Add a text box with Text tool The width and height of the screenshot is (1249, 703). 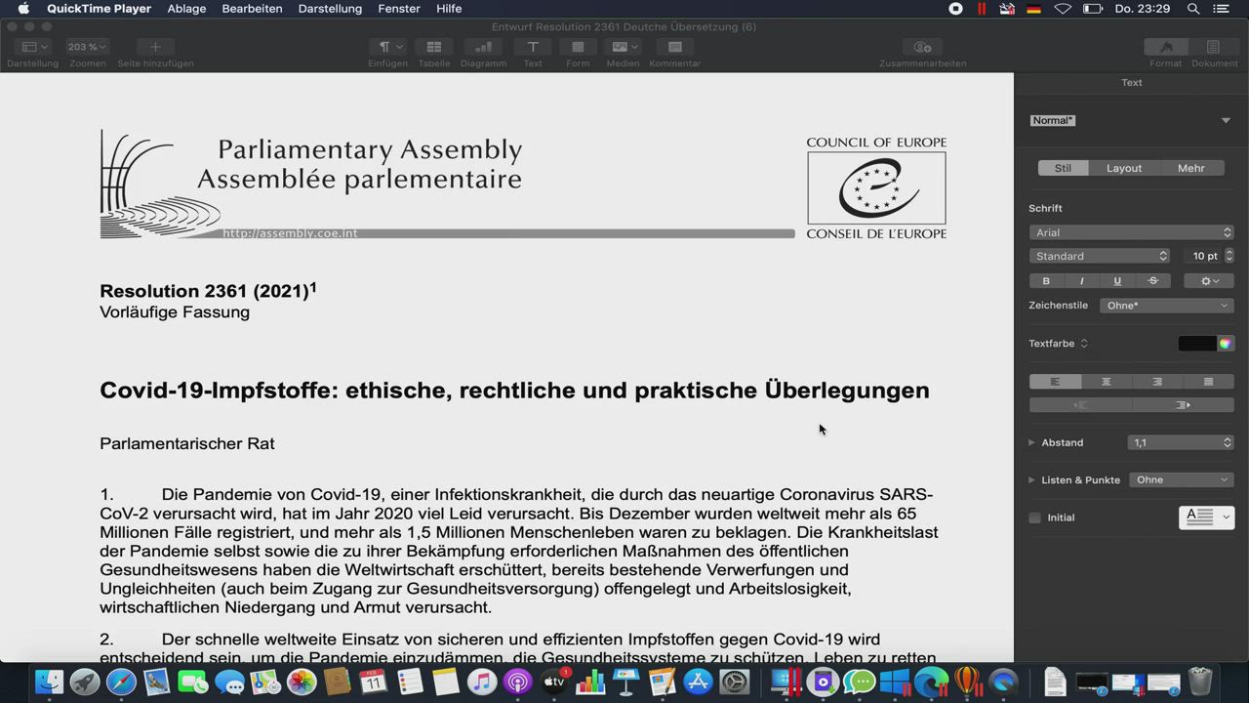click(x=533, y=47)
